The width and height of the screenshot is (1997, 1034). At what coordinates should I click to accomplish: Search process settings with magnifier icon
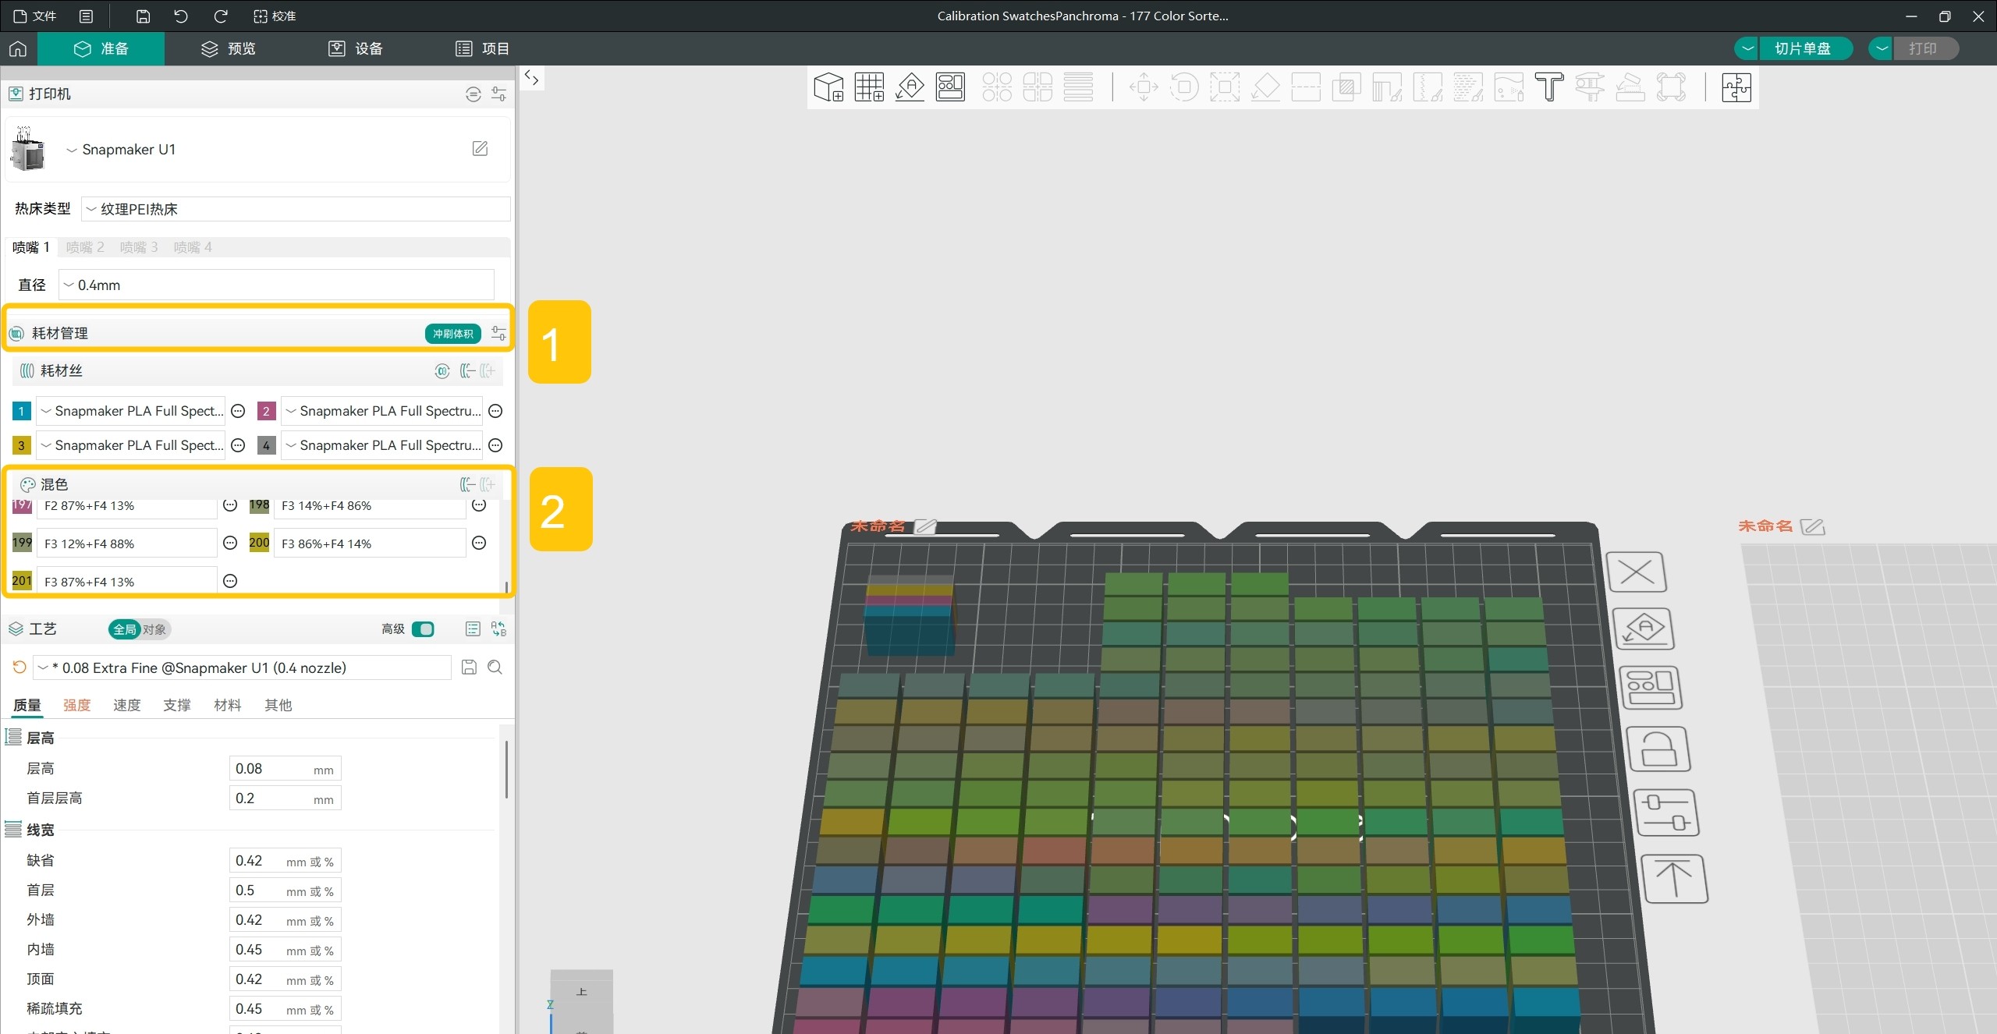click(495, 667)
